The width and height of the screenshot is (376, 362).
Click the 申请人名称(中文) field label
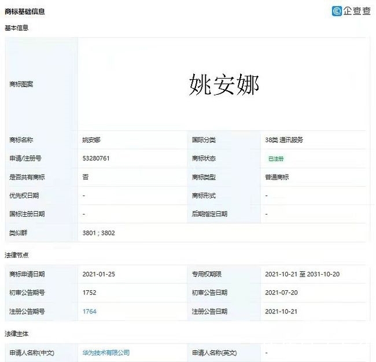[32, 353]
